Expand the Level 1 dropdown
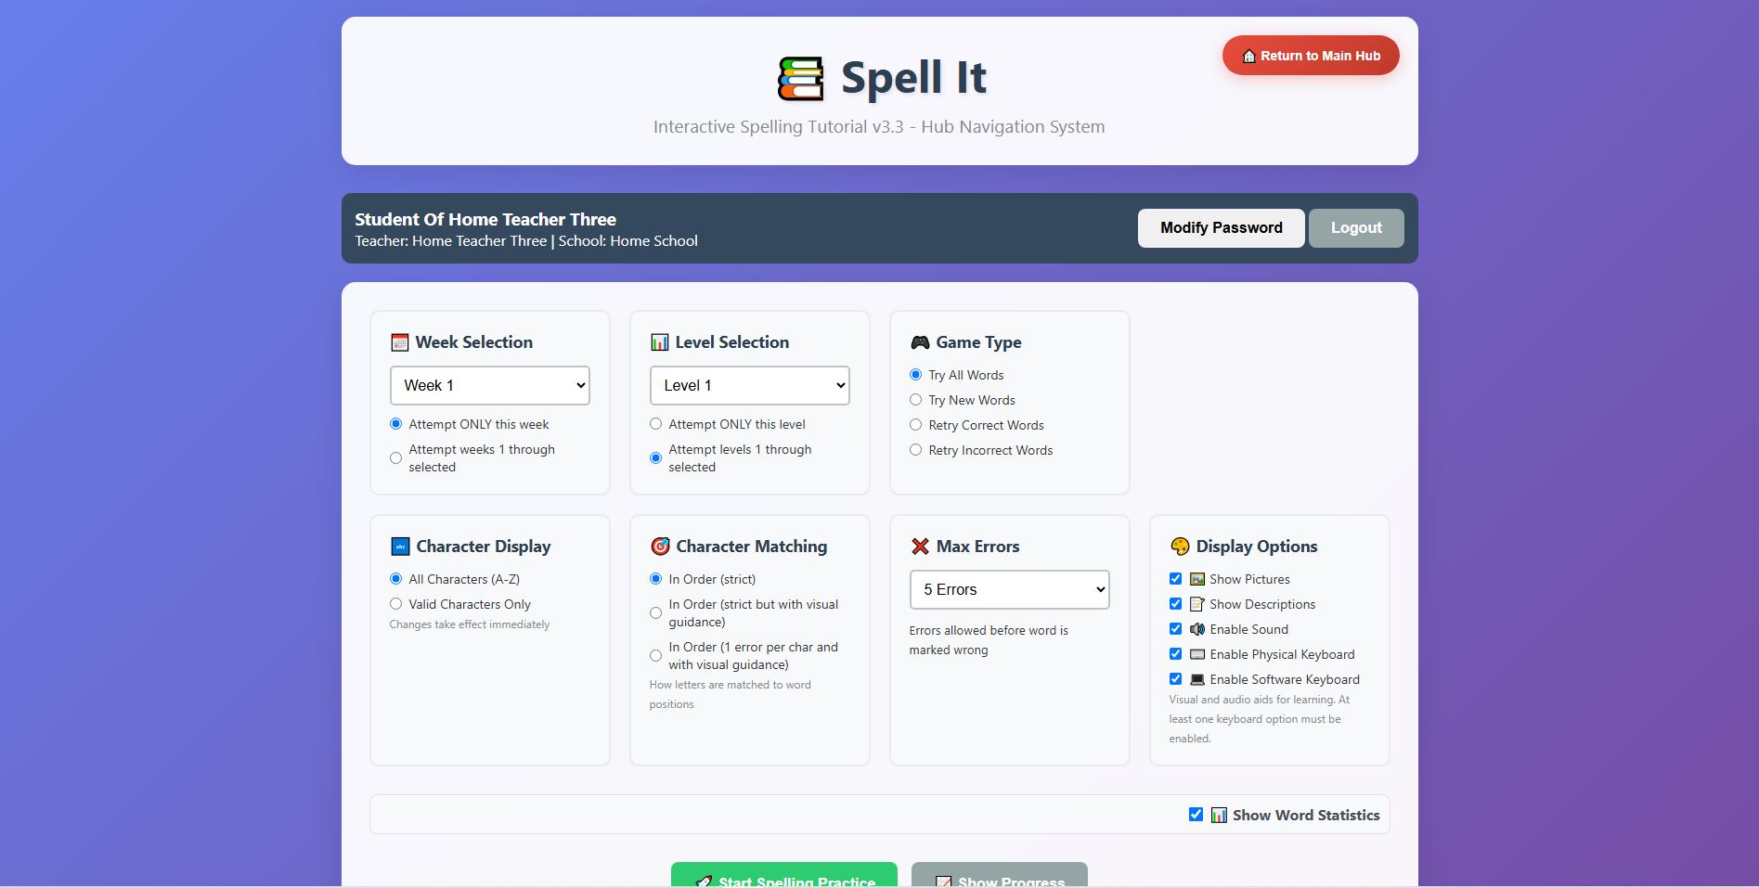The image size is (1759, 888). pyautogui.click(x=750, y=386)
